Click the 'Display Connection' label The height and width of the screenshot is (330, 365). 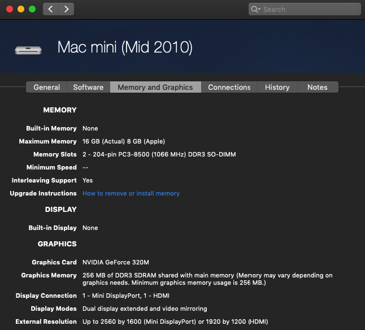click(x=46, y=296)
